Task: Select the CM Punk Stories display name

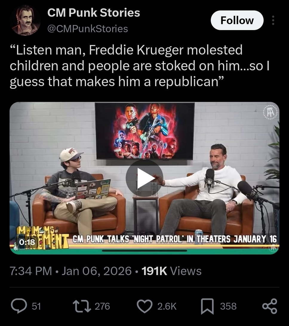Action: point(93,13)
